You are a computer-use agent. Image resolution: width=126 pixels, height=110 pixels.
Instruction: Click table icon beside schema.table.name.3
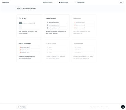point(48,28)
